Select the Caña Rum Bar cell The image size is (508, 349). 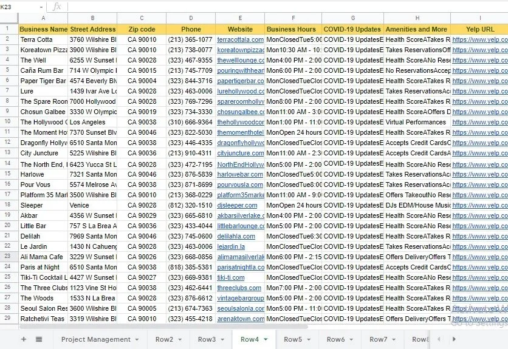43,70
